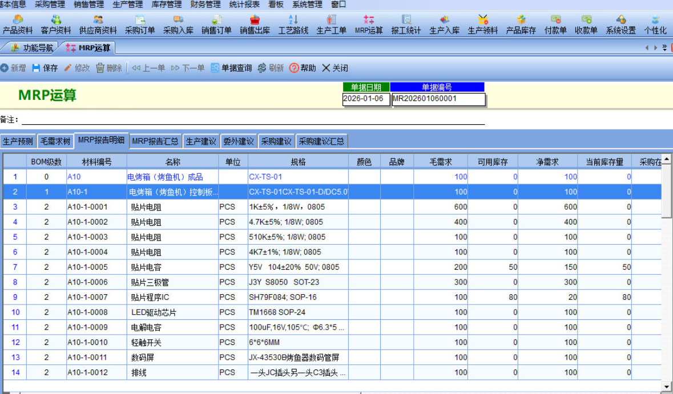Go to next record with 下一单
The image size is (673, 394).
click(188, 68)
